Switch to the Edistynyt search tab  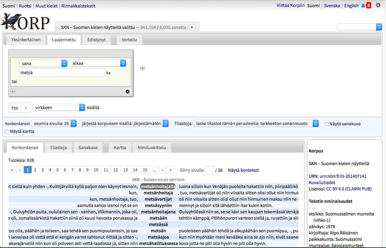(97, 40)
